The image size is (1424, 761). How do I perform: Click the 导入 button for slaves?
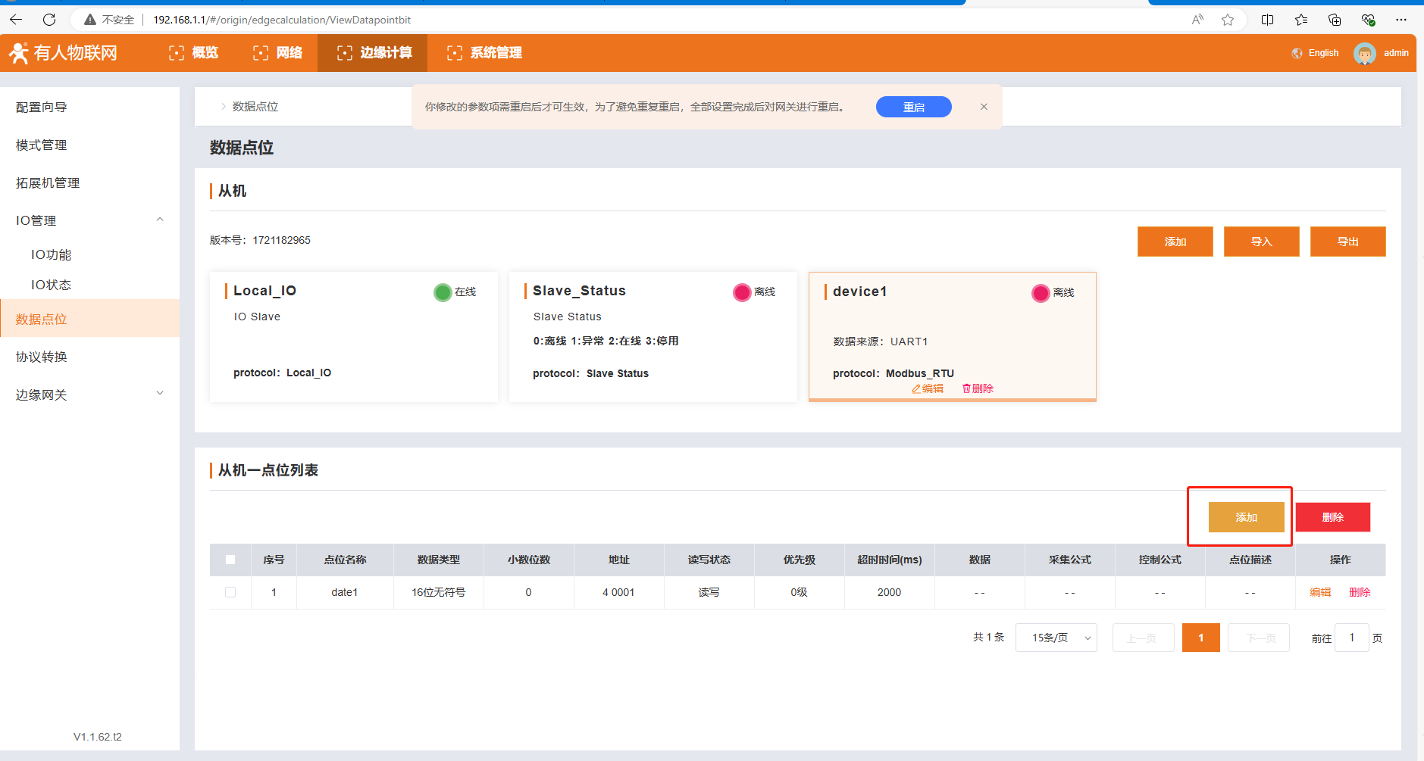[1261, 242]
